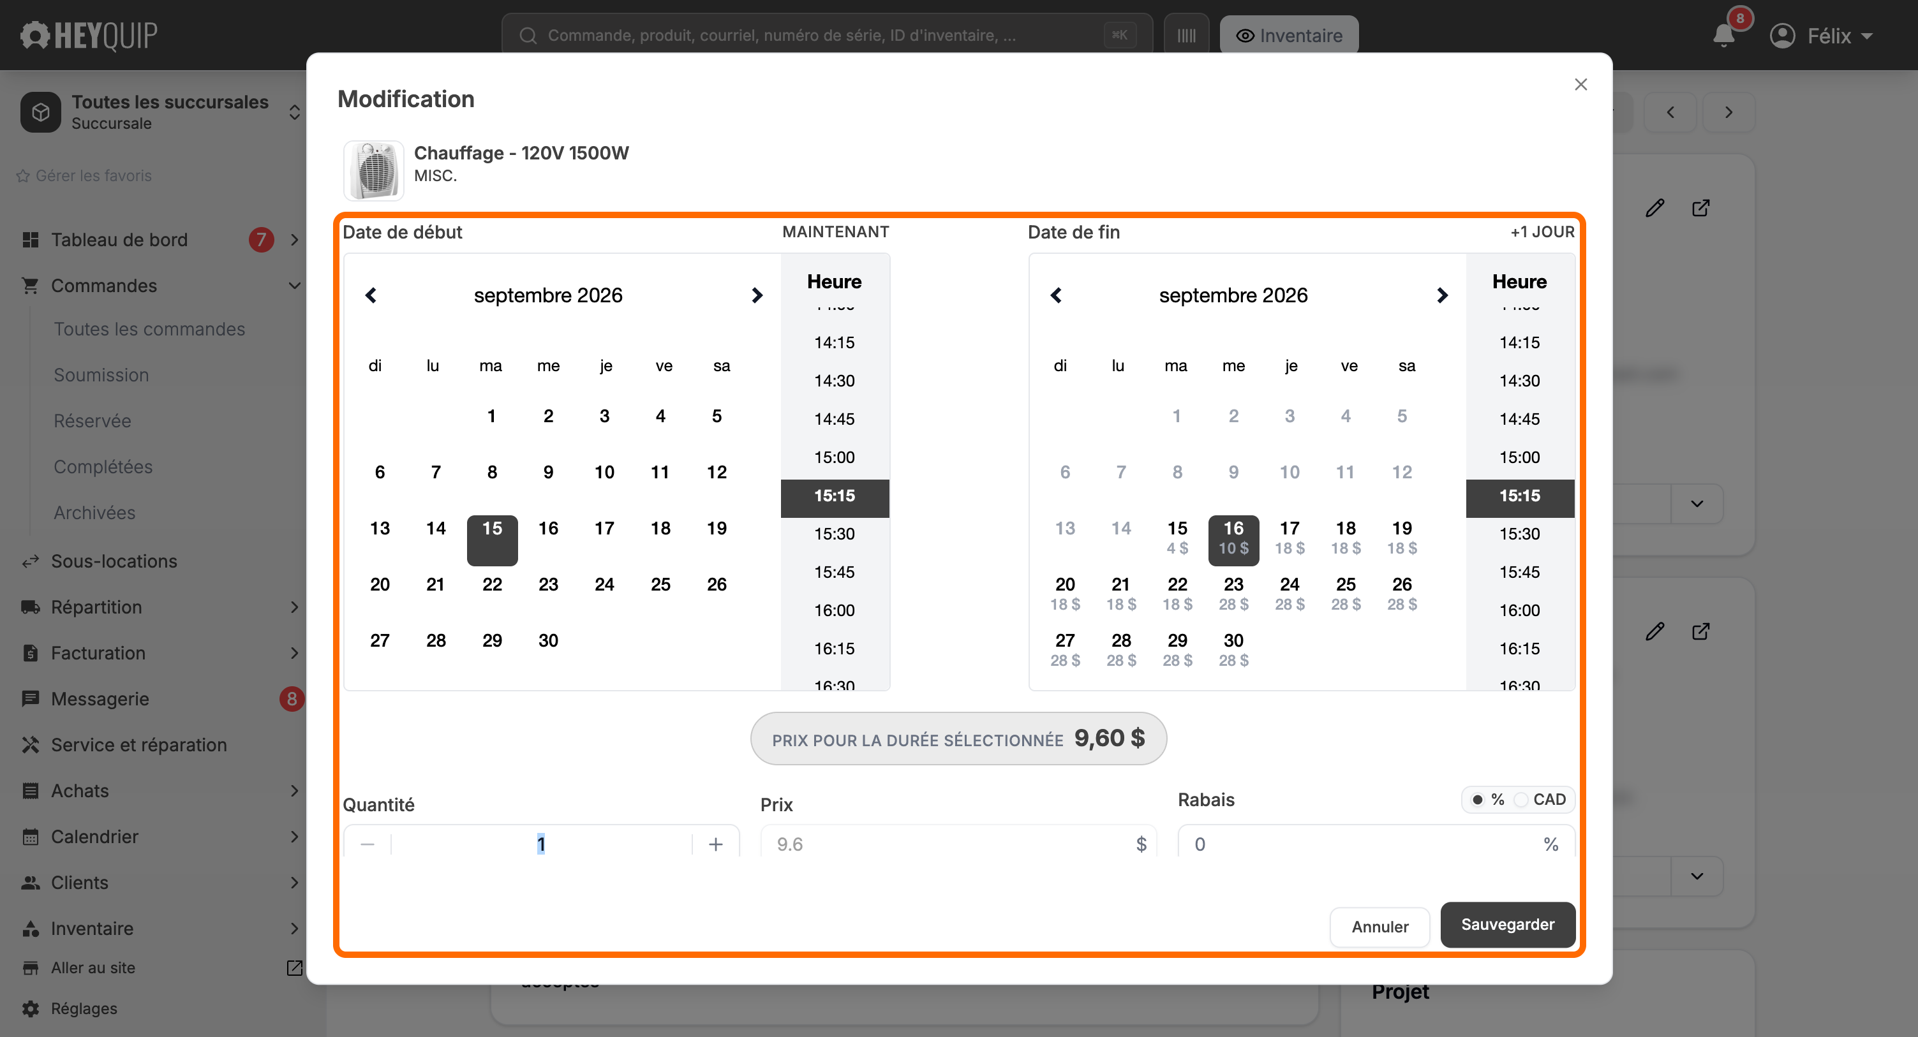The image size is (1918, 1037).
Task: Open Archivées orders list
Action: pyautogui.click(x=94, y=513)
